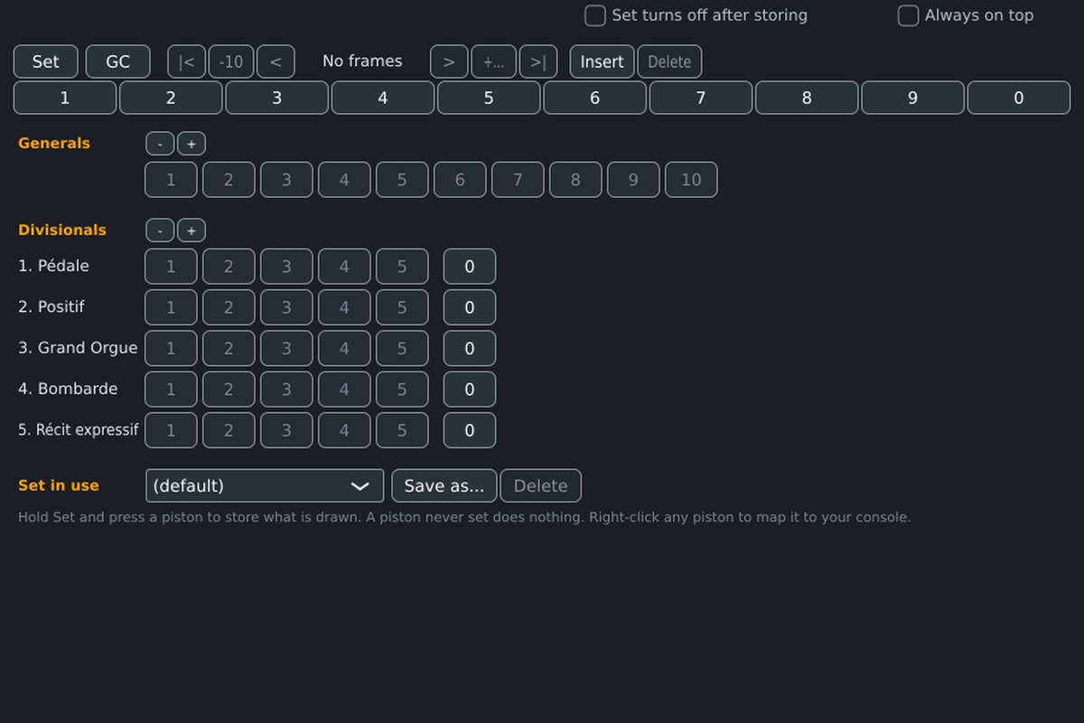
Task: Click the Delete set button beside Save as
Action: 541,485
